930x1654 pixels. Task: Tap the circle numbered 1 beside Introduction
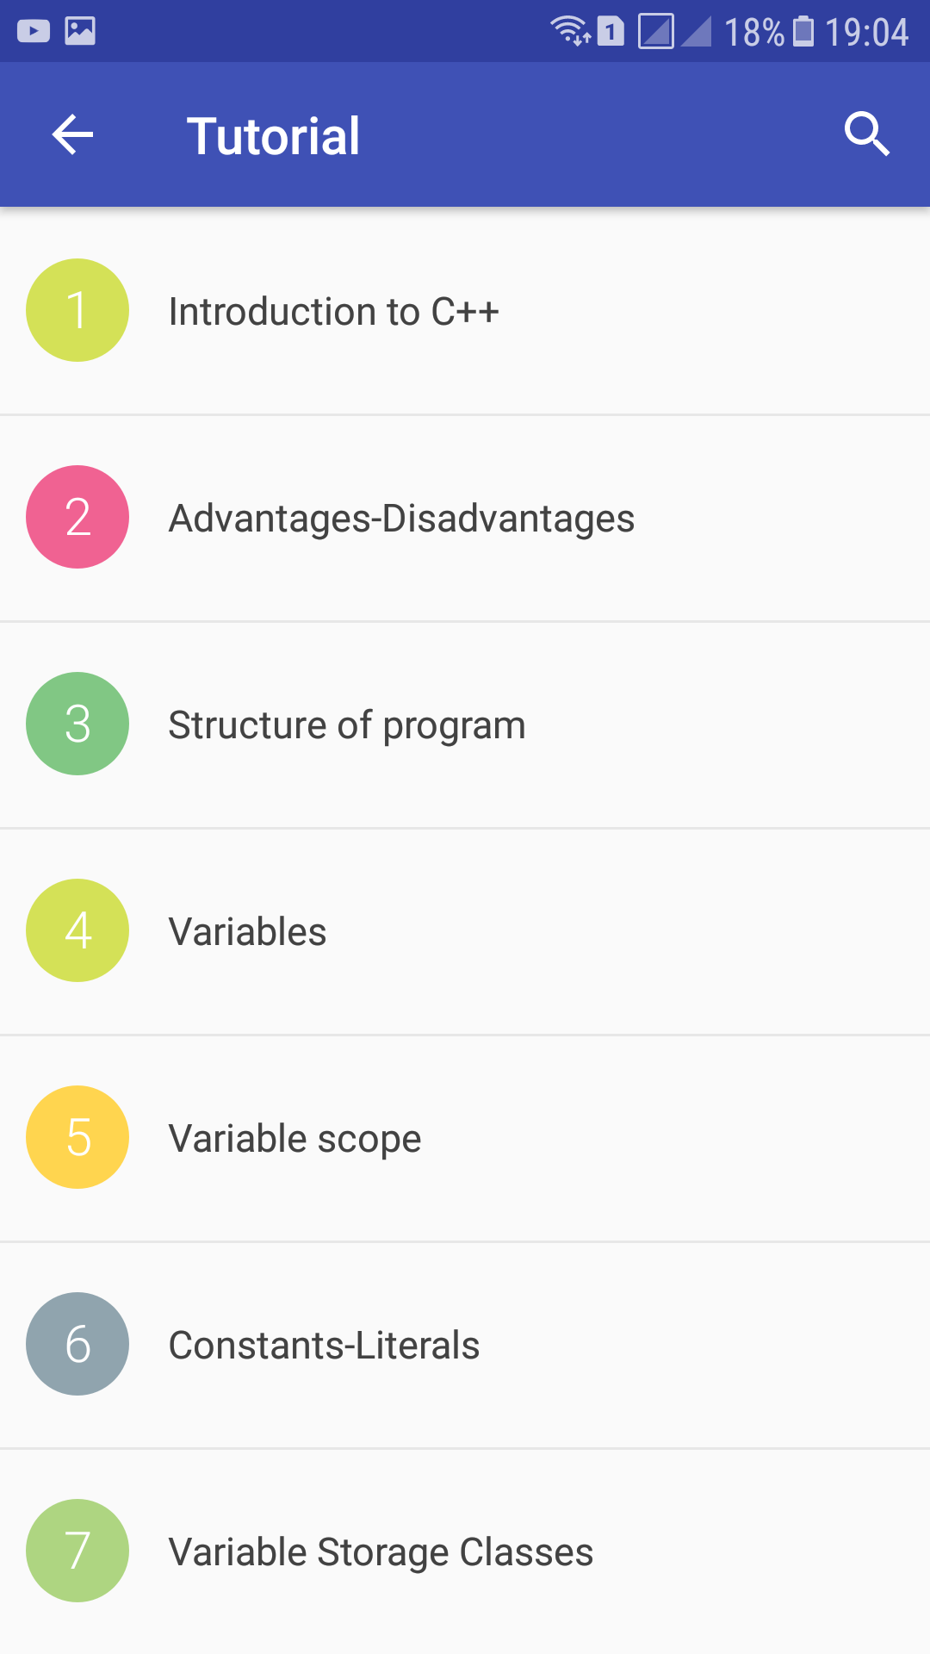point(77,310)
